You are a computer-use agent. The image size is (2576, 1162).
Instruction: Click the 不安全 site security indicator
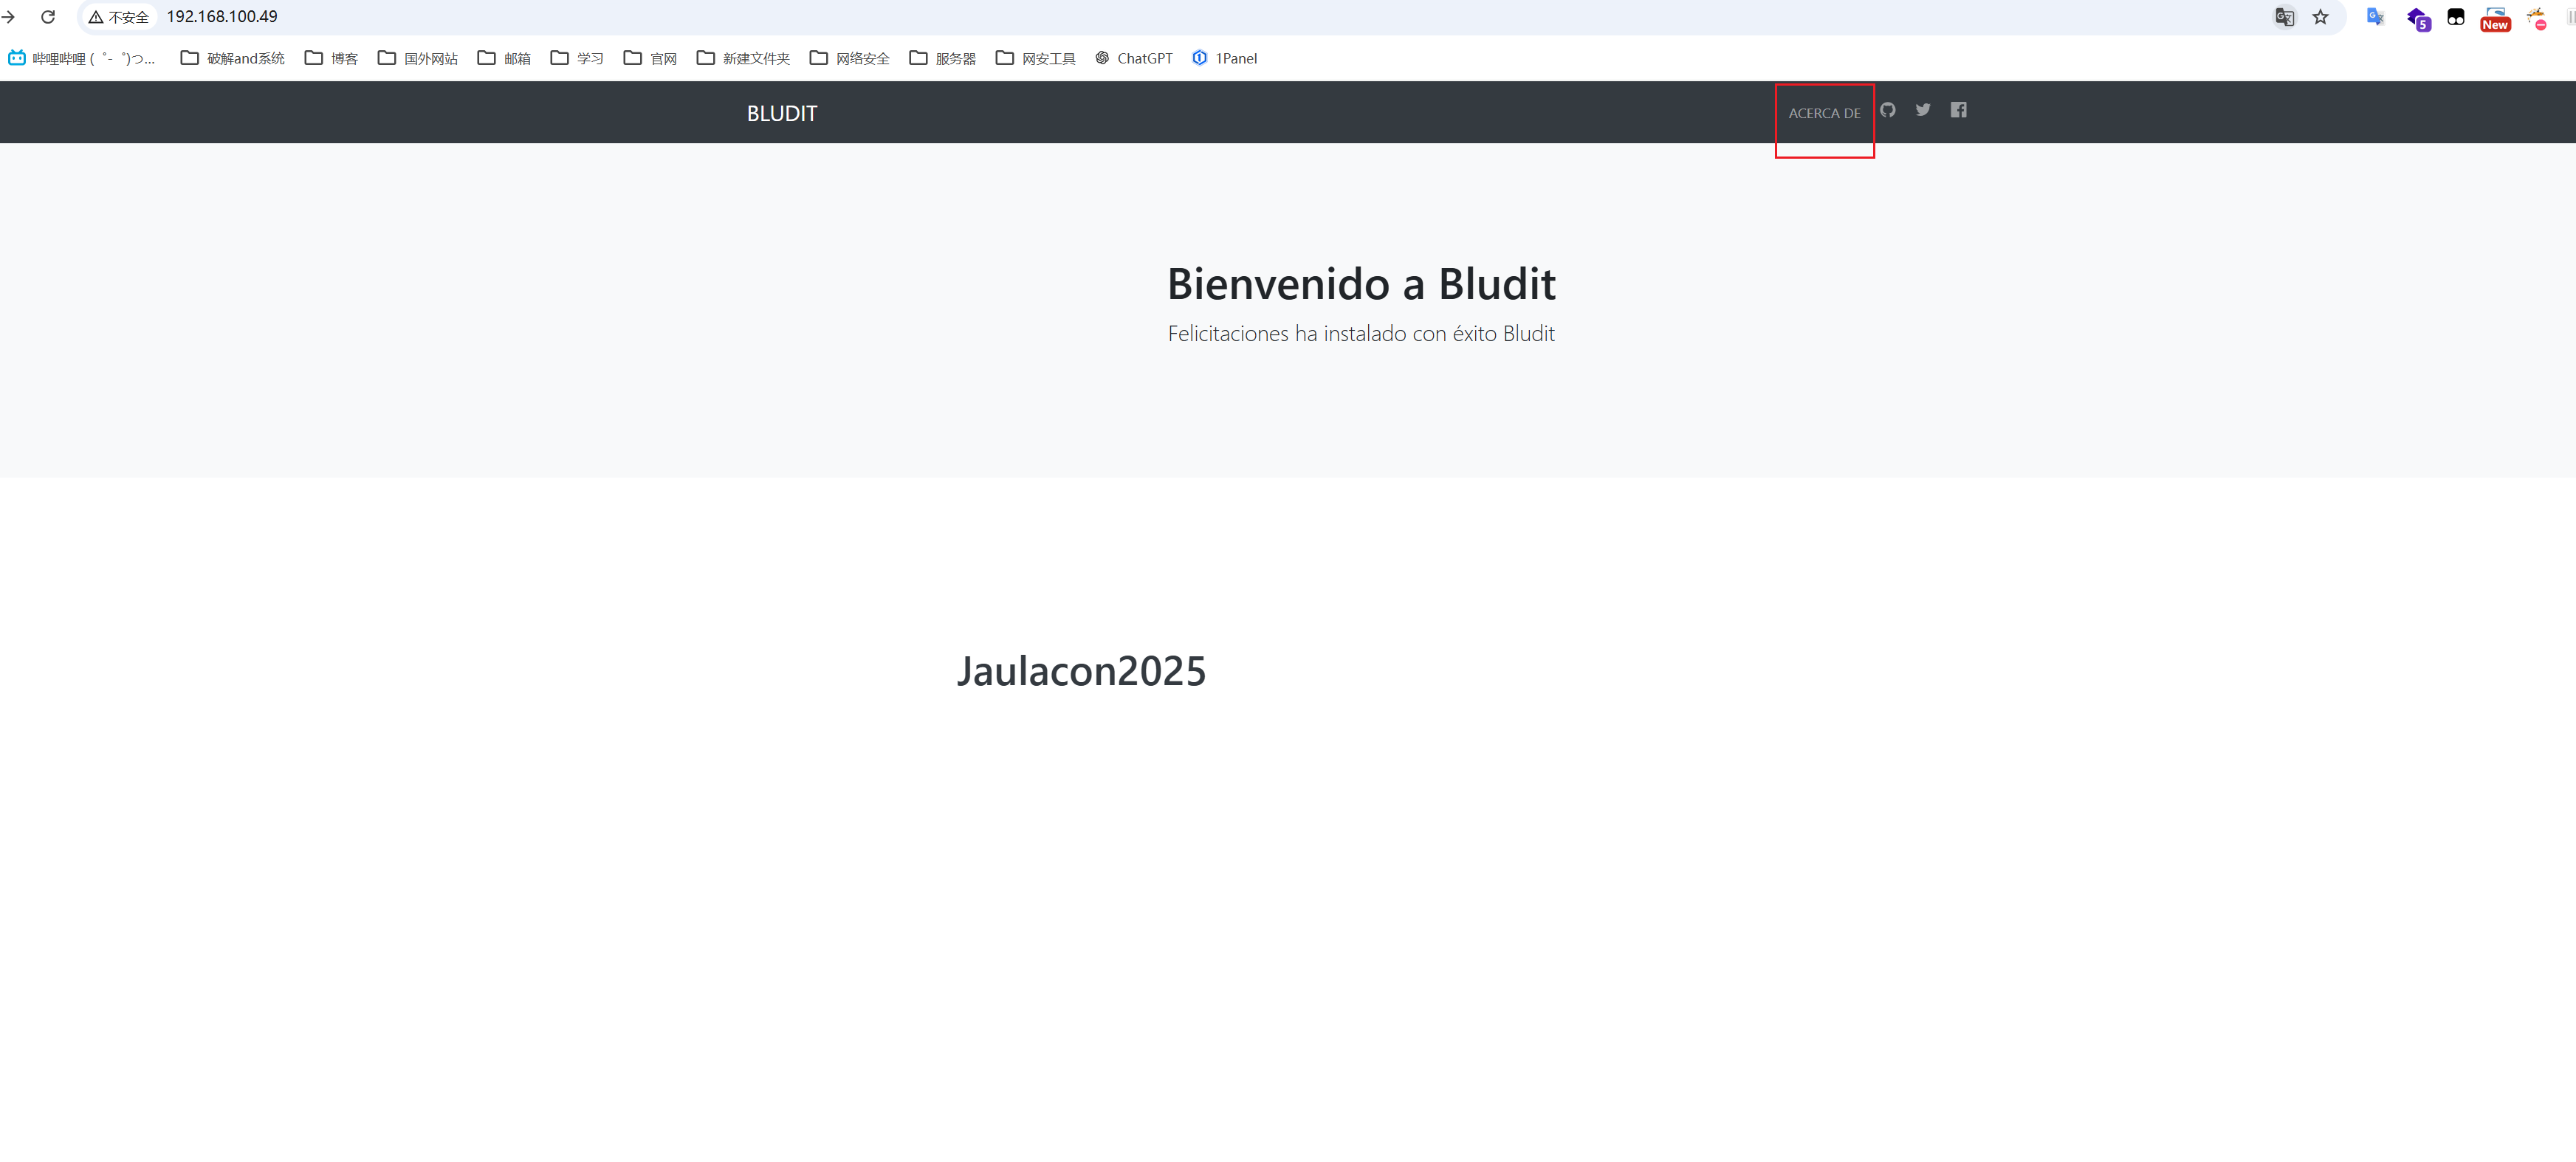click(118, 17)
